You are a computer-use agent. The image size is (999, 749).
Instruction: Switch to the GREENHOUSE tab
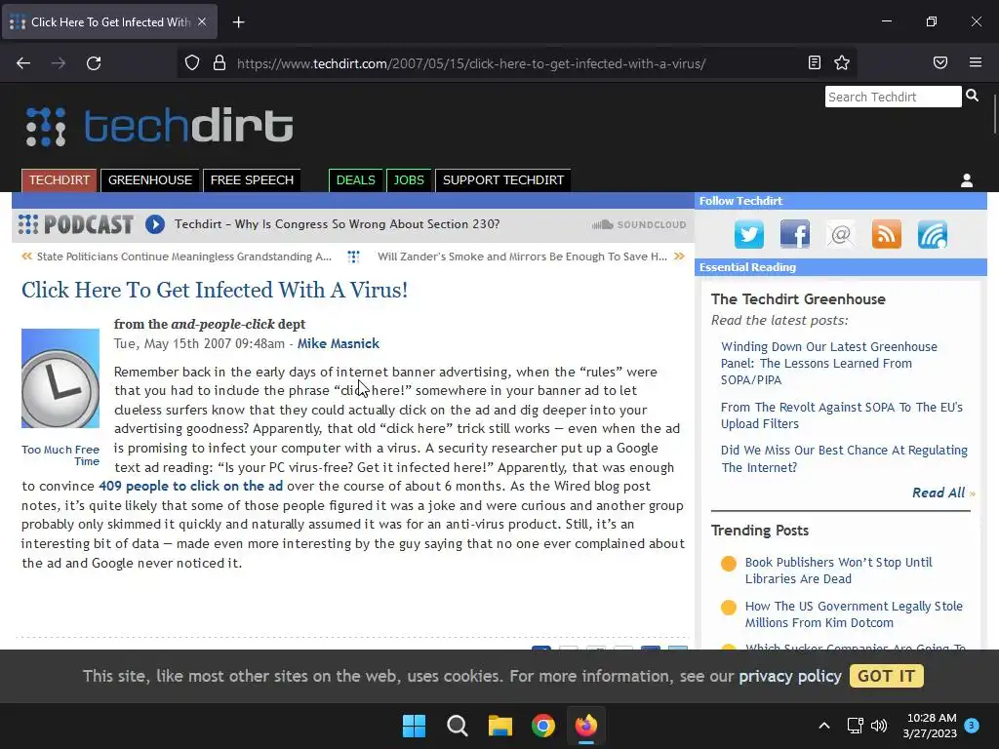[x=150, y=180]
